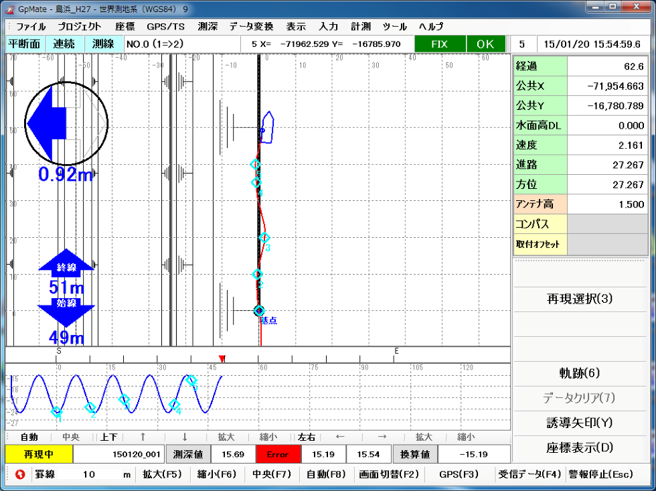The width and height of the screenshot is (656, 491).
Task: Open the ファイル menu
Action: point(31,27)
